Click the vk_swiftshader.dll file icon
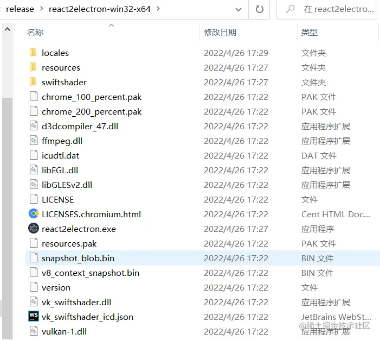Image resolution: width=380 pixels, height=340 pixels. click(34, 301)
